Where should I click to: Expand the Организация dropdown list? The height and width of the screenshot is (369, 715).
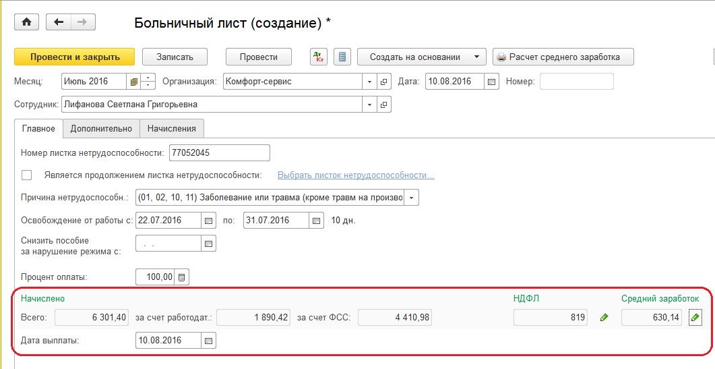pos(369,82)
